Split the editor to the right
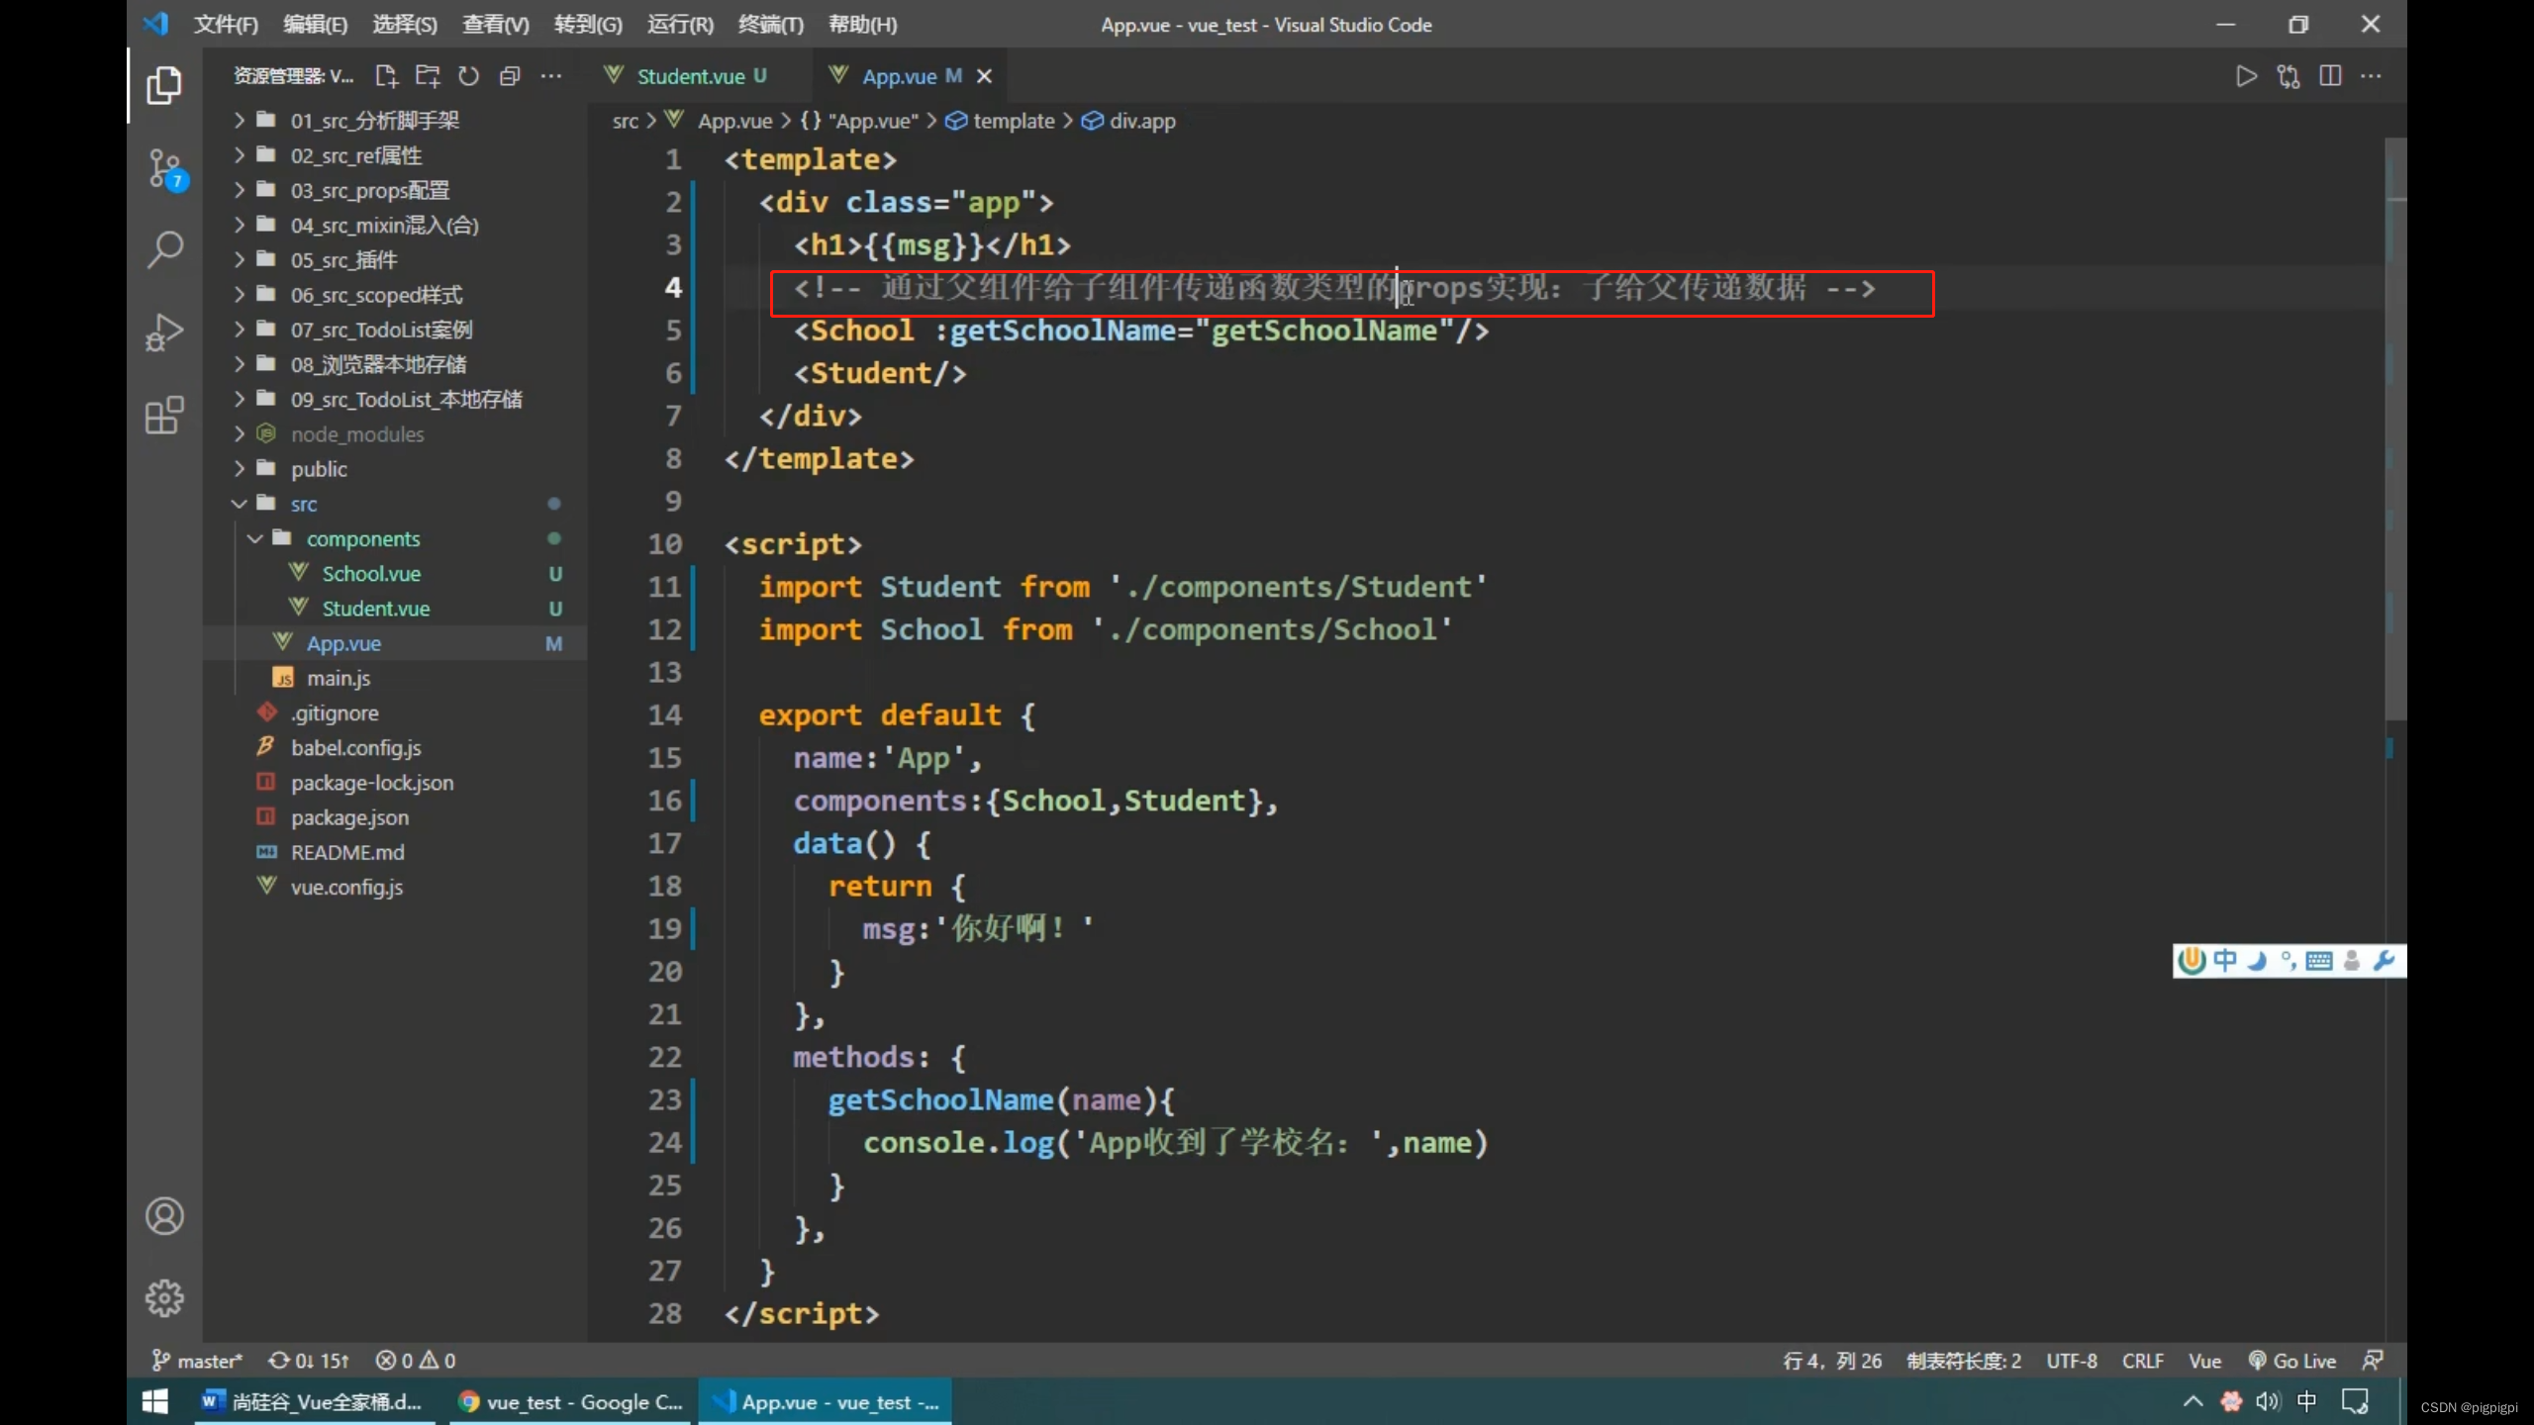Image resolution: width=2534 pixels, height=1425 pixels. (x=2330, y=76)
